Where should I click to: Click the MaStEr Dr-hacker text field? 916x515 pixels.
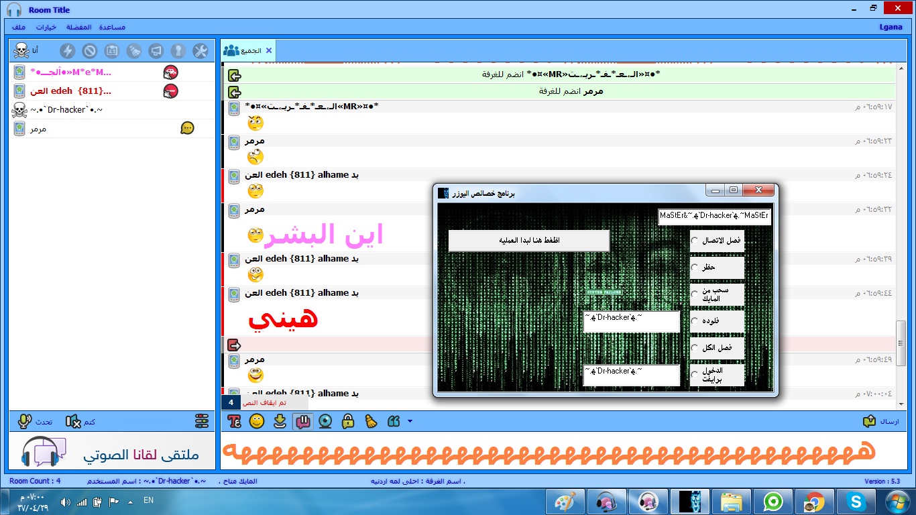[714, 216]
